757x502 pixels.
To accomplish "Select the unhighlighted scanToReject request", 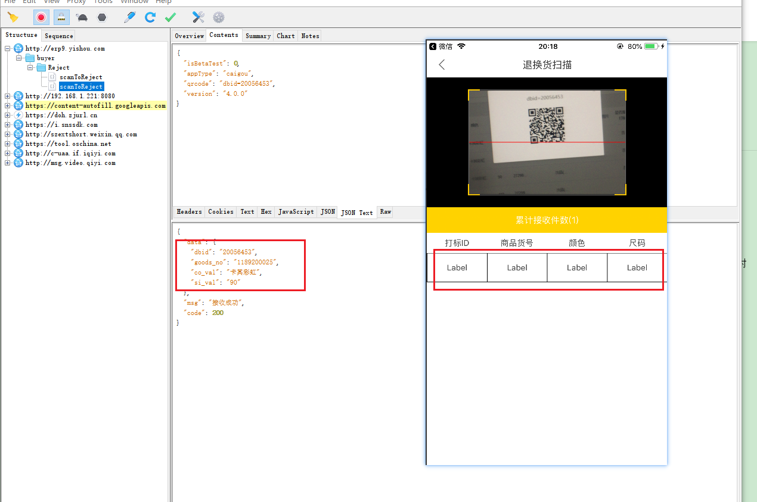I will coord(80,77).
